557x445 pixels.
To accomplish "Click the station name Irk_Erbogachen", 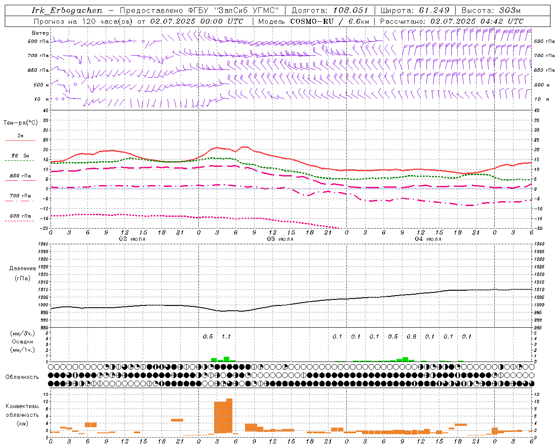I will pyautogui.click(x=67, y=10).
